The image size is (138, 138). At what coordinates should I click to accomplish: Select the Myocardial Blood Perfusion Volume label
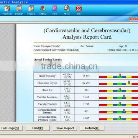pos(47,118)
